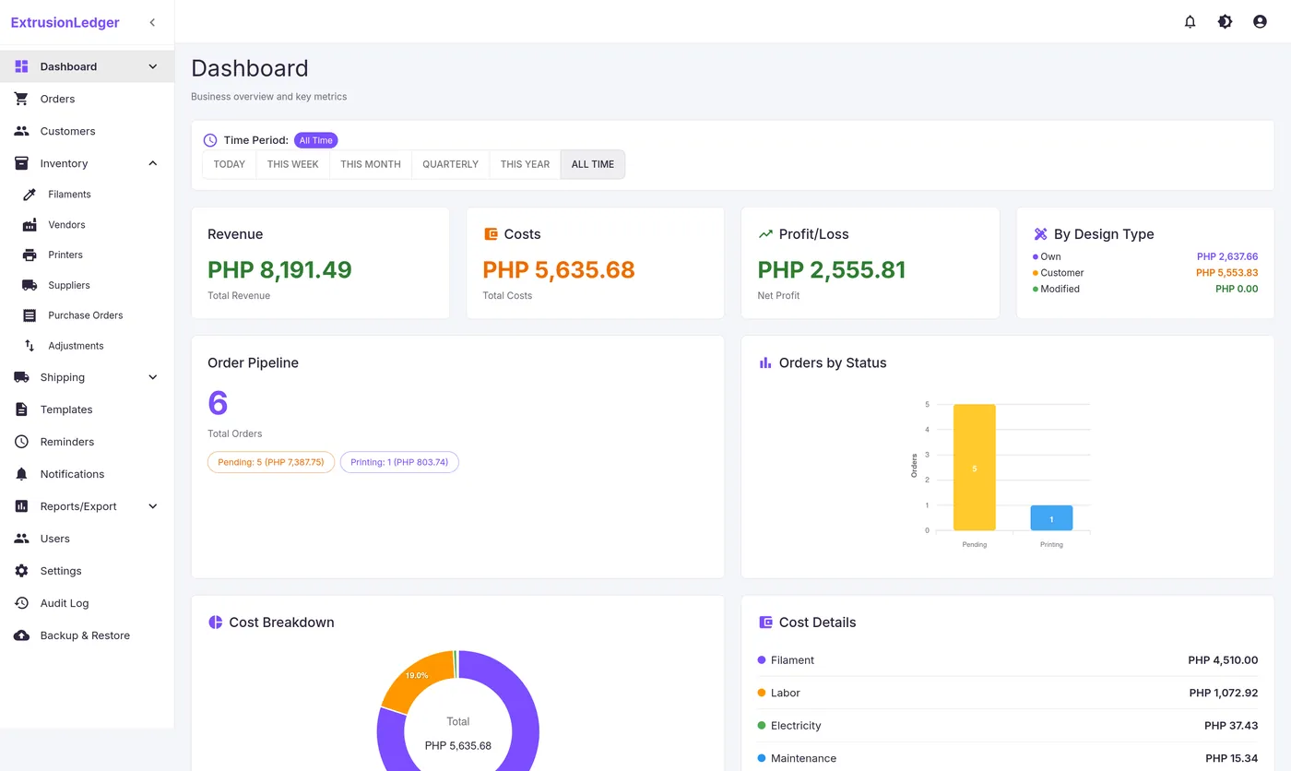1291x771 pixels.
Task: Click the Settings gear icon in sidebar
Action: pyautogui.click(x=21, y=571)
